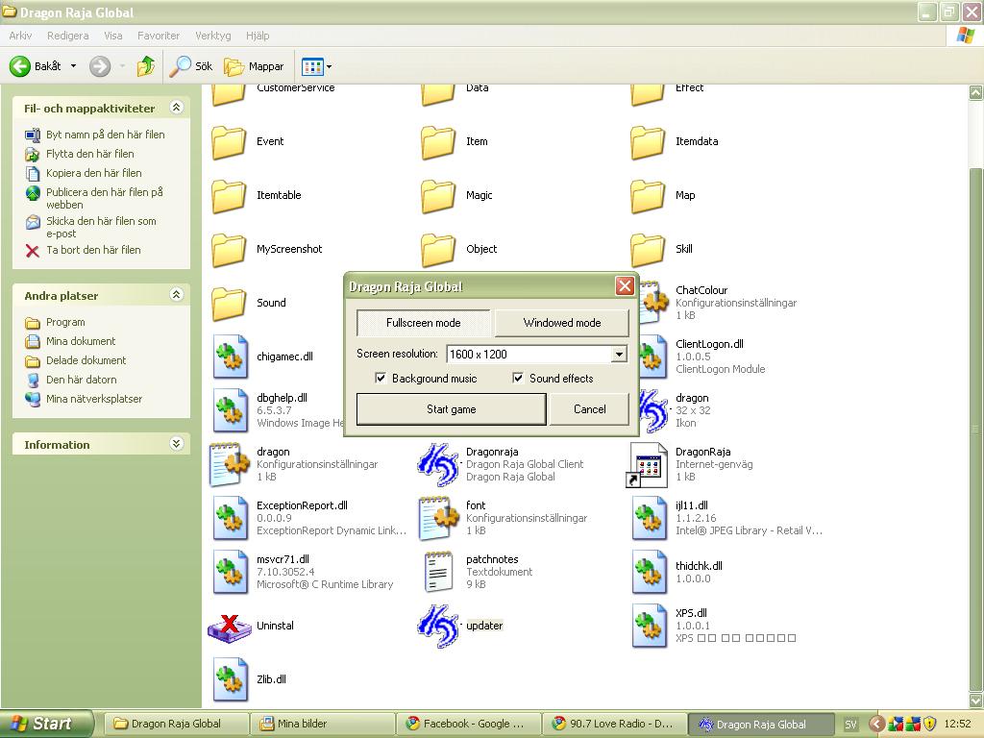Select the updater application icon

[x=437, y=626]
